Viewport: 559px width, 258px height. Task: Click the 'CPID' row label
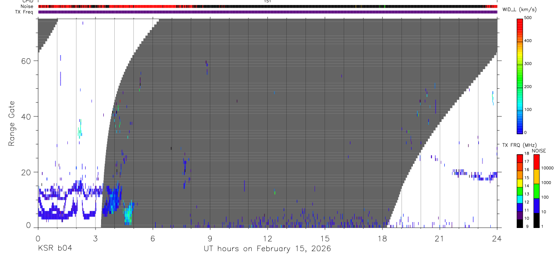pos(27,1)
